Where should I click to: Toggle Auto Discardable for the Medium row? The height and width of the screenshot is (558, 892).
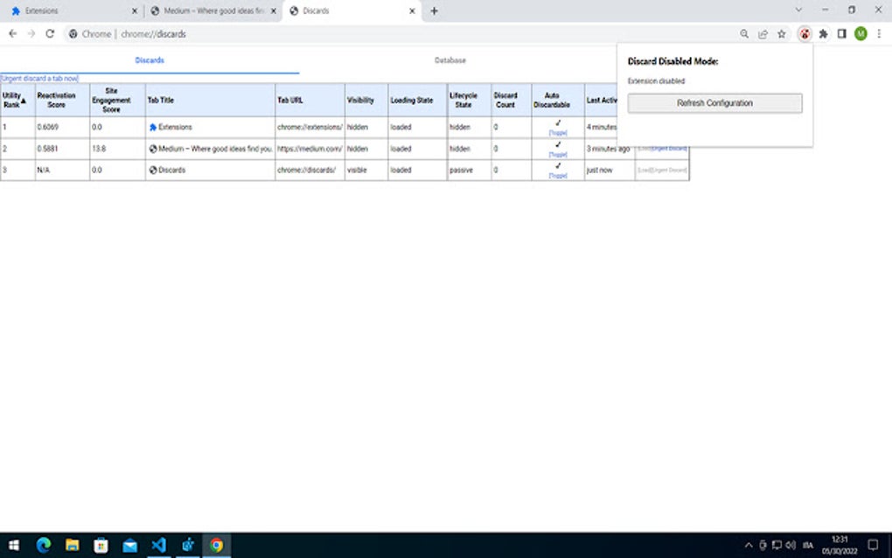(558, 154)
